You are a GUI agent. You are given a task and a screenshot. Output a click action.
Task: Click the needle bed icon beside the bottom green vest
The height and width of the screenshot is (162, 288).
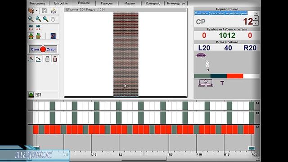point(38,94)
